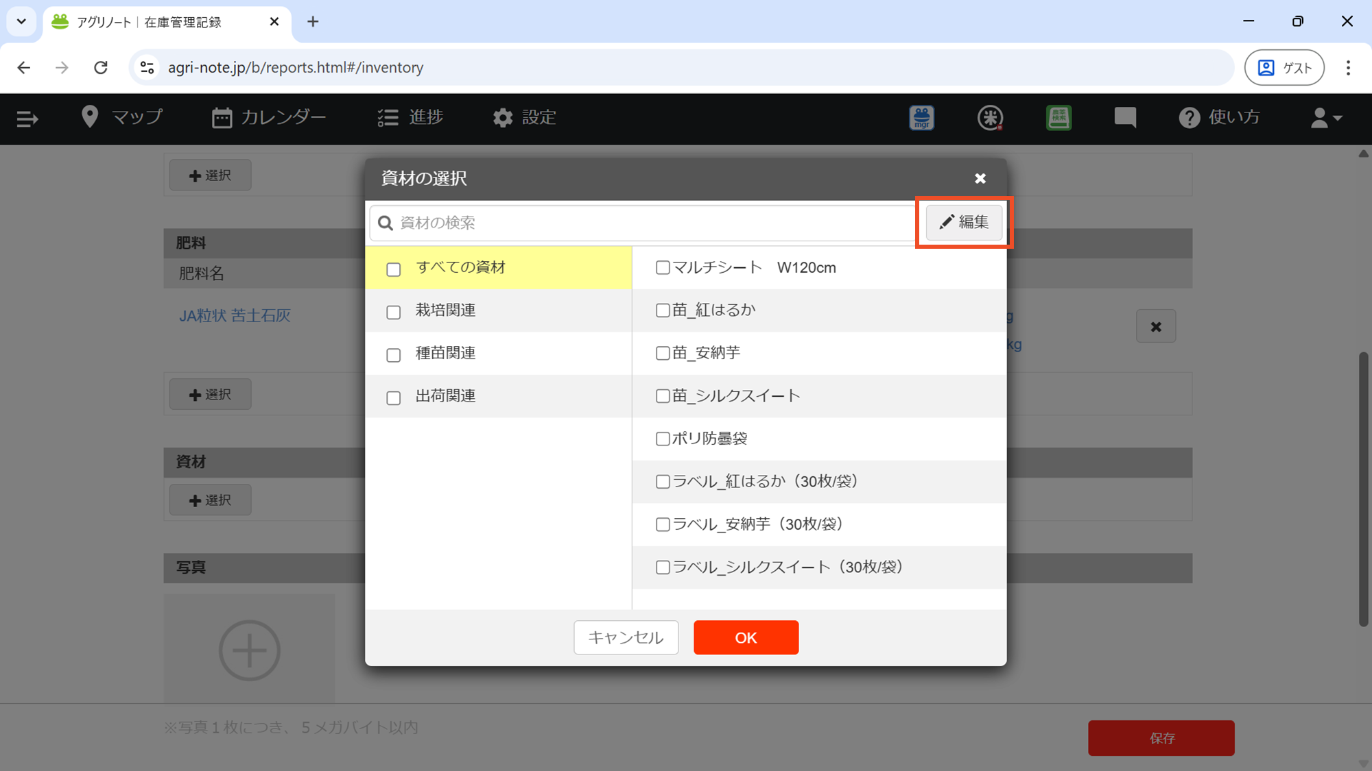Select the 出荷関連 category row
Viewport: 1372px width, 771px height.
point(498,396)
